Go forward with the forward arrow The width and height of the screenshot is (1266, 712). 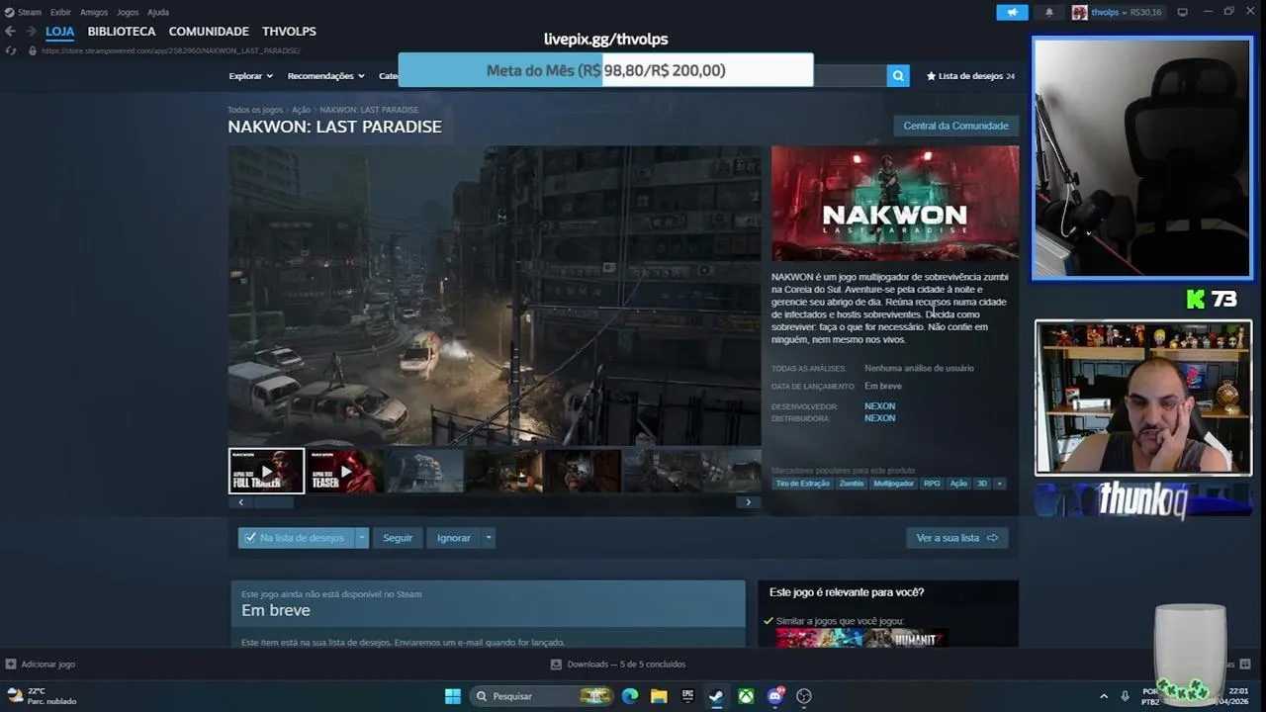pos(29,32)
